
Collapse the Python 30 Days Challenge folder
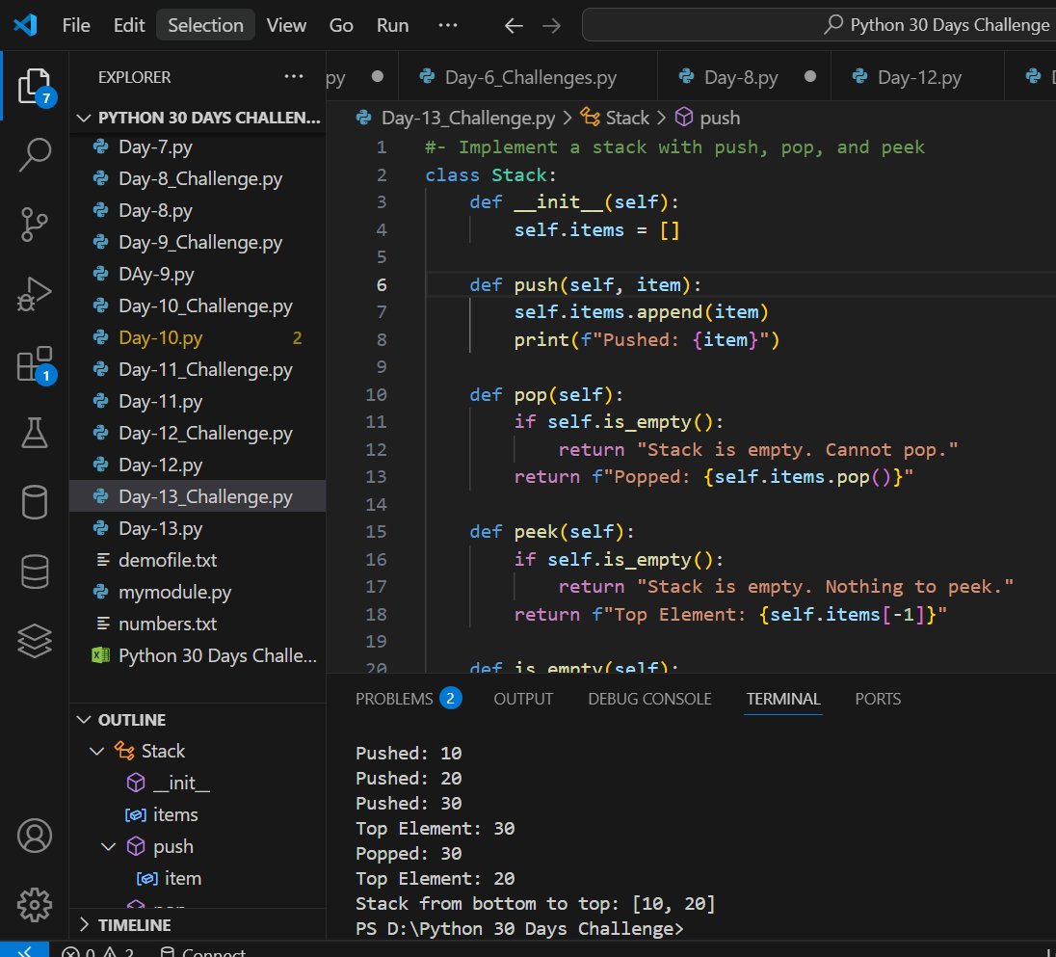click(198, 118)
